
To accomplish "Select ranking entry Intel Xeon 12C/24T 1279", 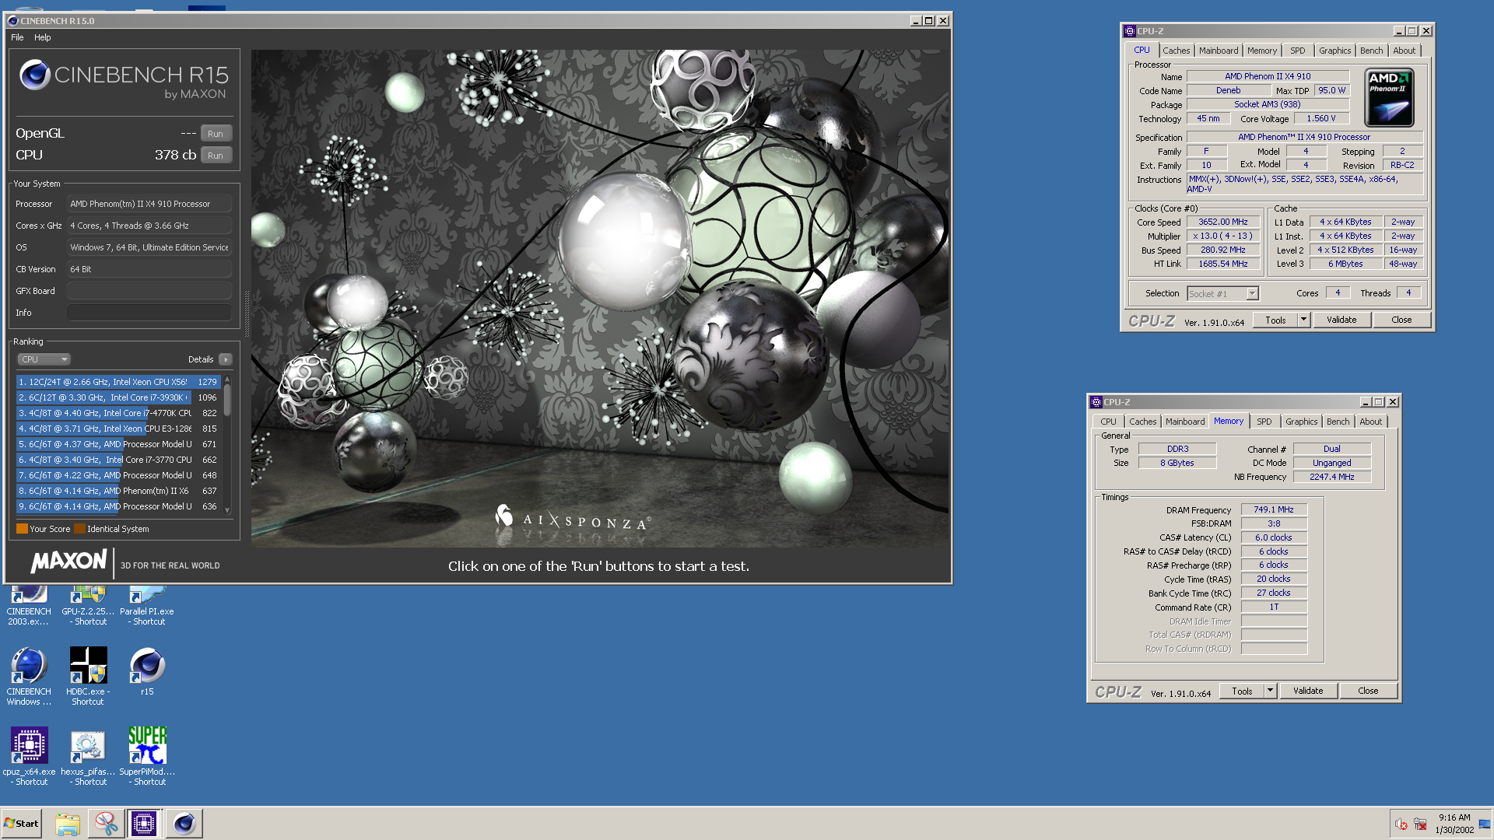I will [119, 382].
